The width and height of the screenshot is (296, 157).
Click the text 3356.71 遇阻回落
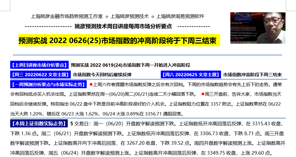click(163, 114)
